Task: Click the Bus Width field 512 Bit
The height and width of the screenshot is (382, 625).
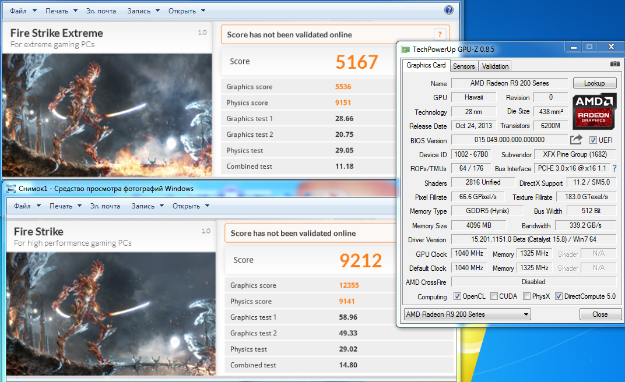Action: pos(591,211)
